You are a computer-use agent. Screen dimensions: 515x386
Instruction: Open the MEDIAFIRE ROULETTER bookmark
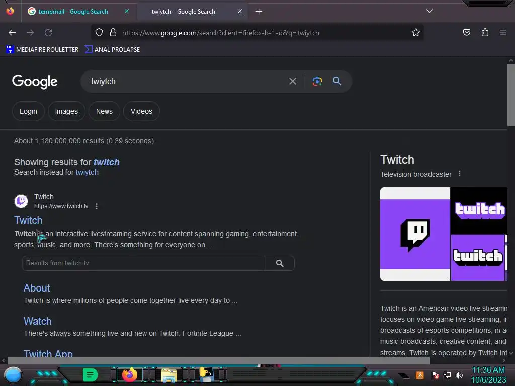42,50
